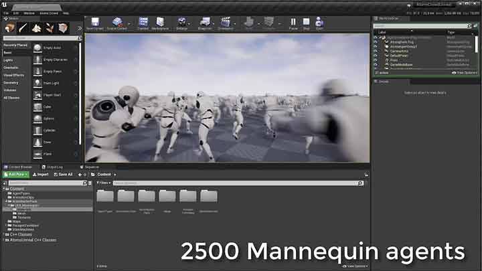Stop the simulation with Stop button
This screenshot has height=271, width=482.
306,22
